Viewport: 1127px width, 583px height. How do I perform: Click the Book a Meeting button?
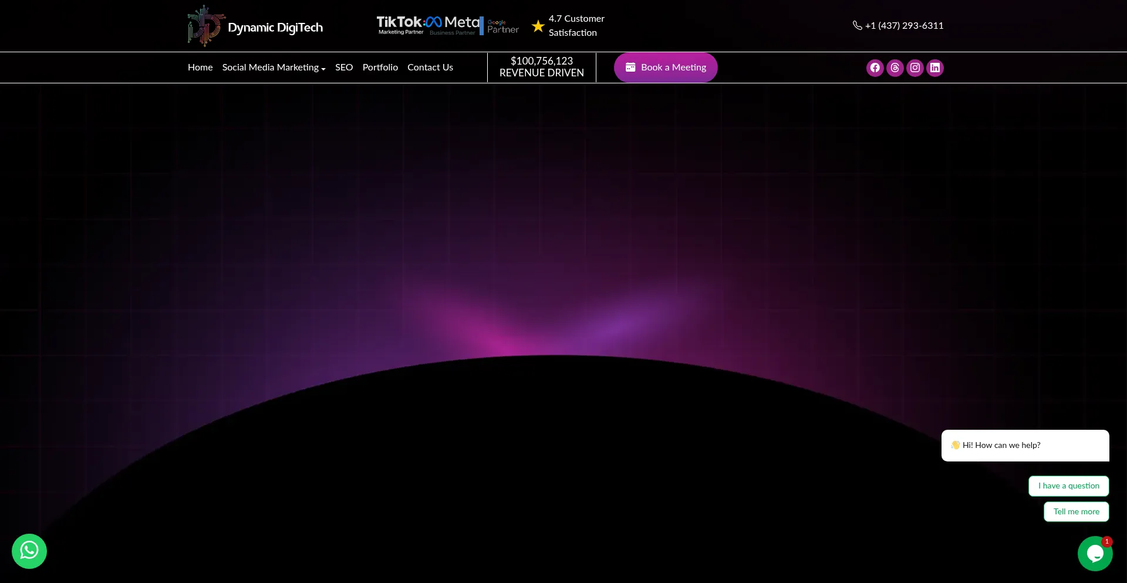tap(666, 68)
